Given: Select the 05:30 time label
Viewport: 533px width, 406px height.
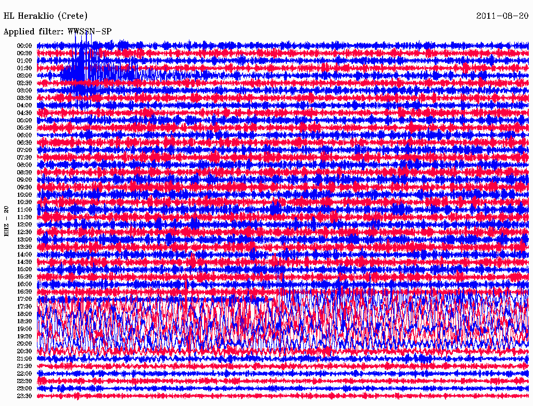Looking at the screenshot, I should tap(24, 128).
